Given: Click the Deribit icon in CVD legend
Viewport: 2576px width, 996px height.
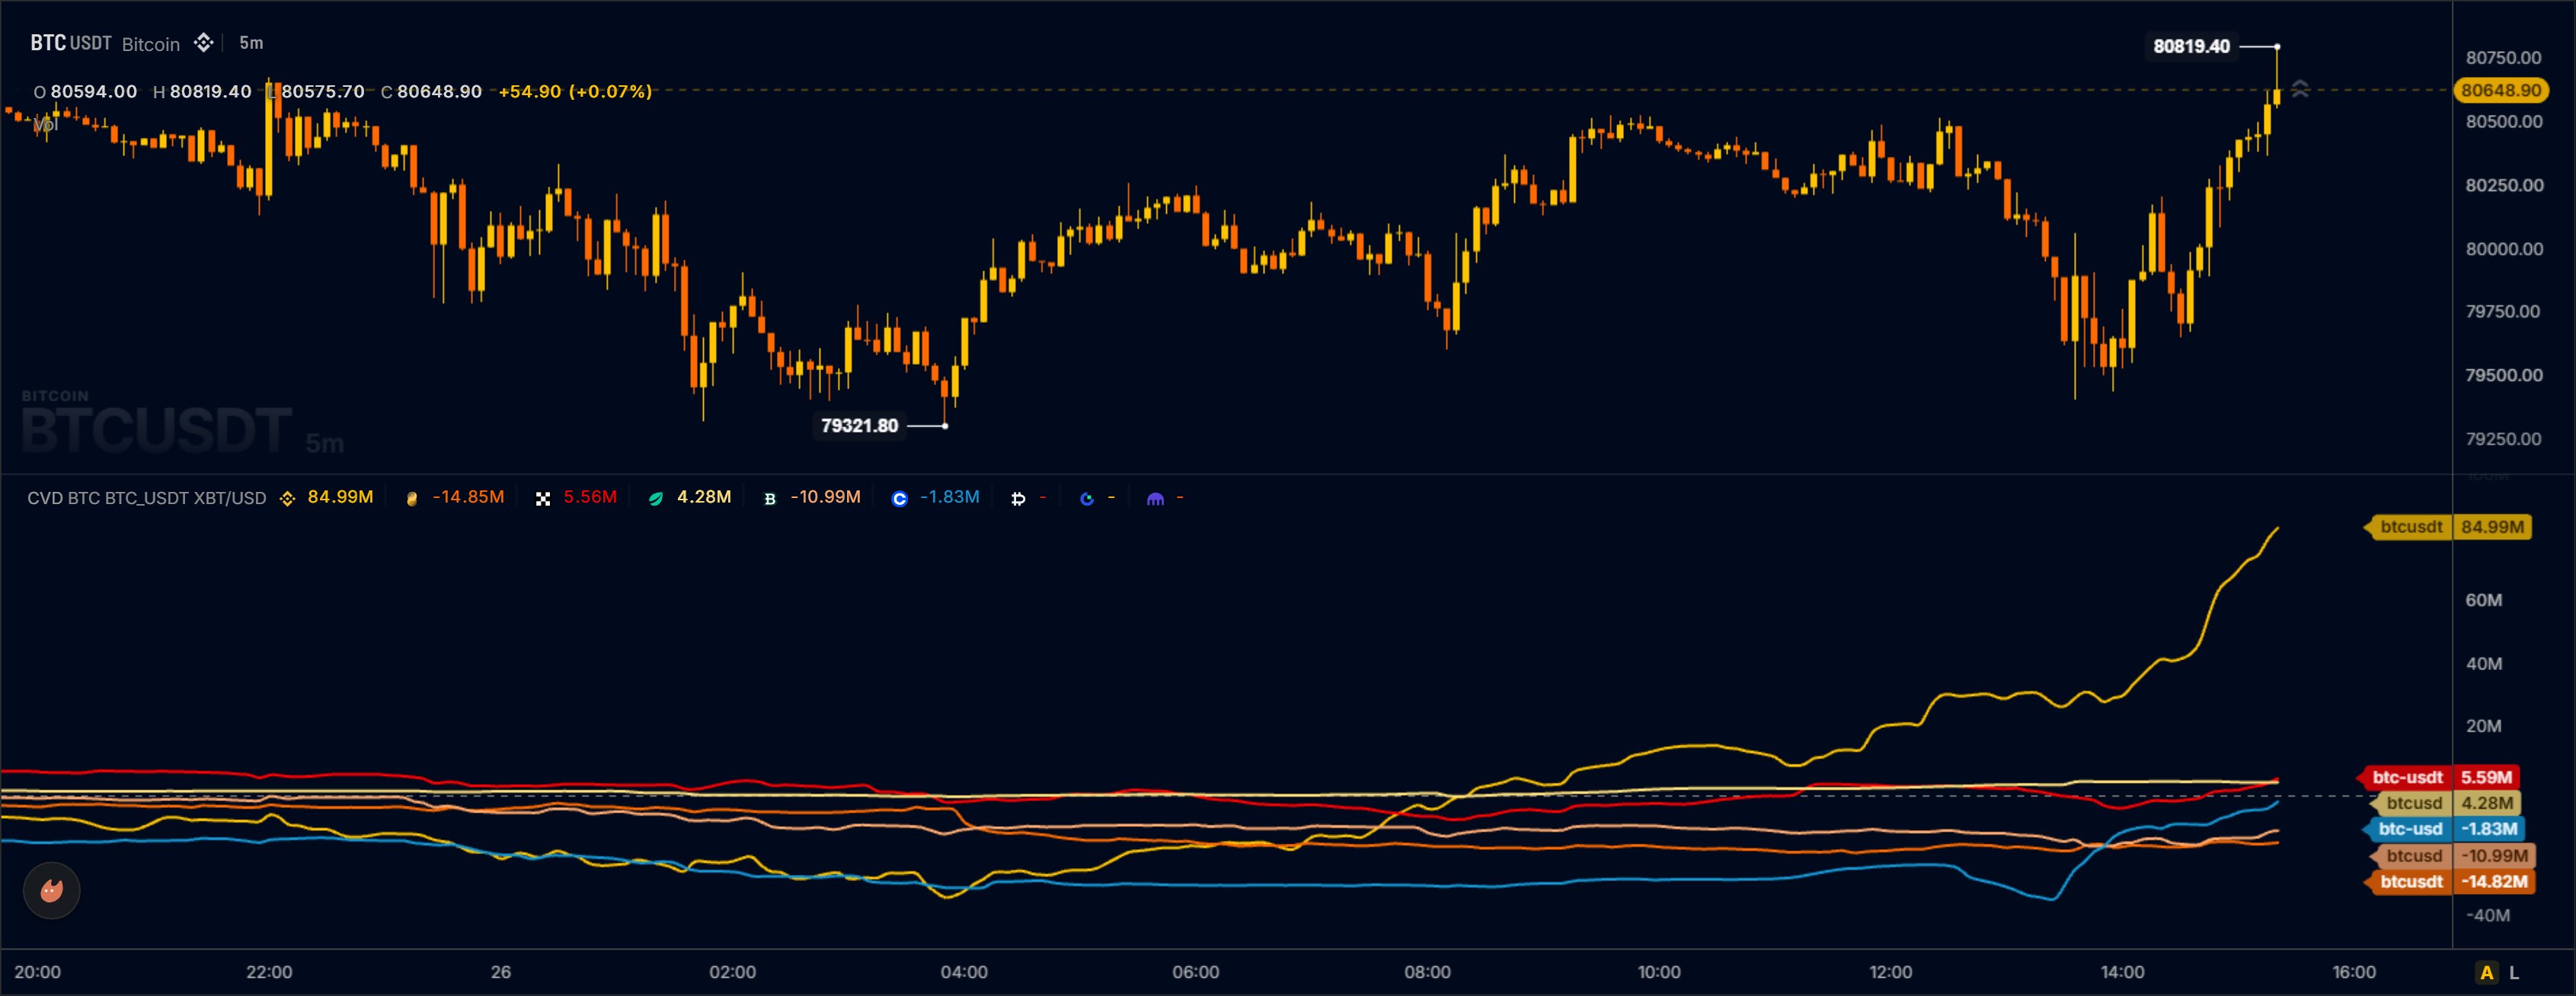Looking at the screenshot, I should click(1018, 498).
